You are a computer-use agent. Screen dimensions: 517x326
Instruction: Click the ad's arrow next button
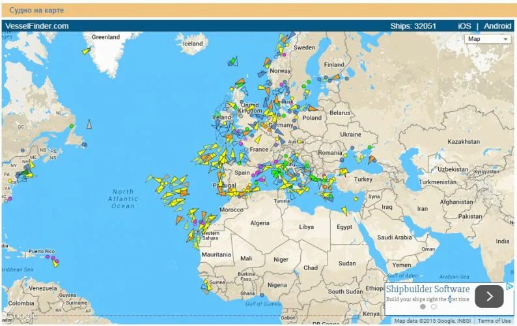tap(489, 296)
